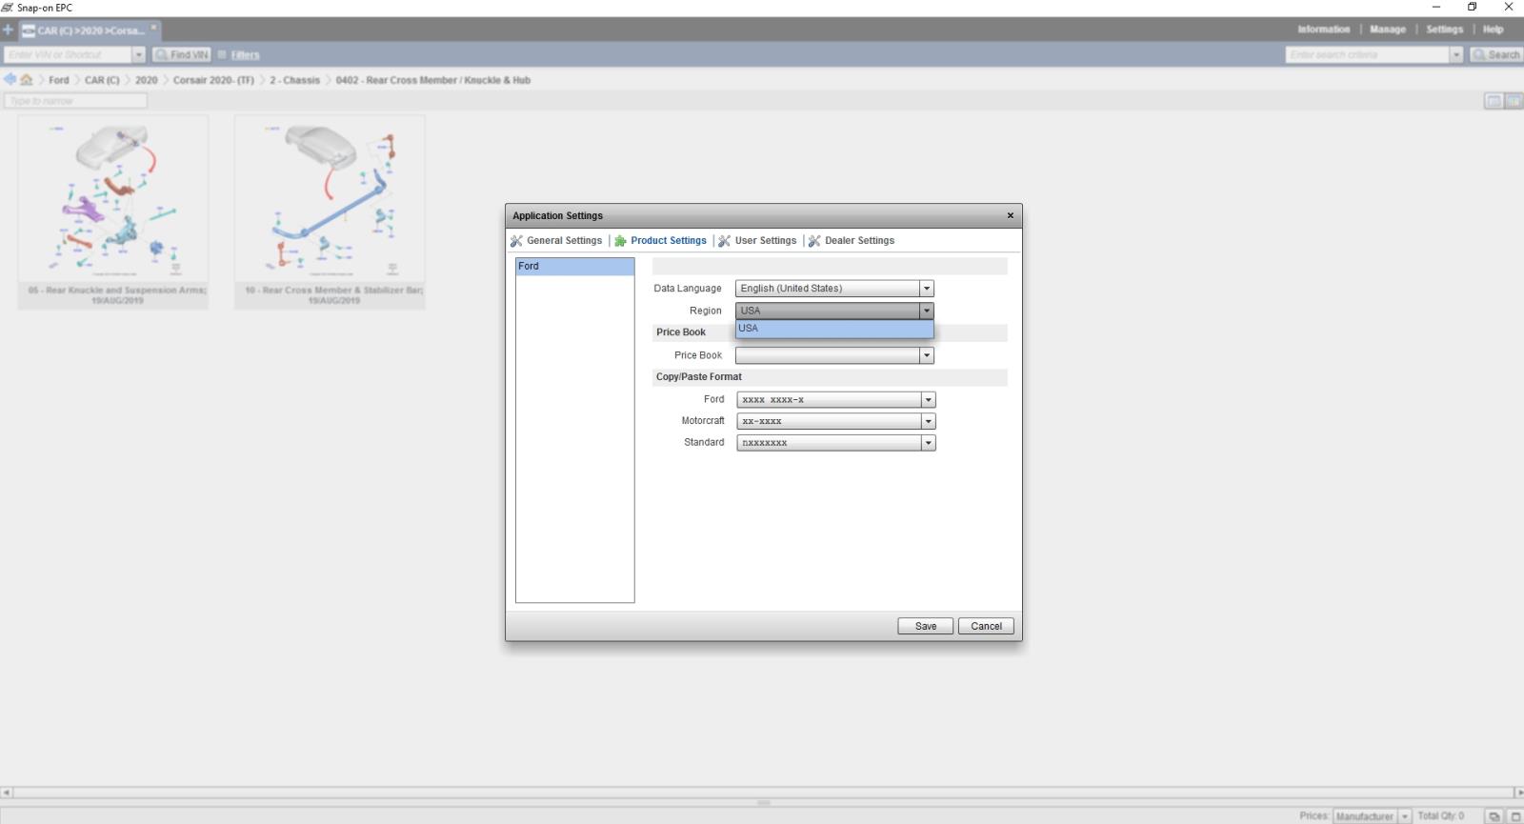Go back using the blue arrow icon
Screen dimensions: 1524x824
click(10, 80)
